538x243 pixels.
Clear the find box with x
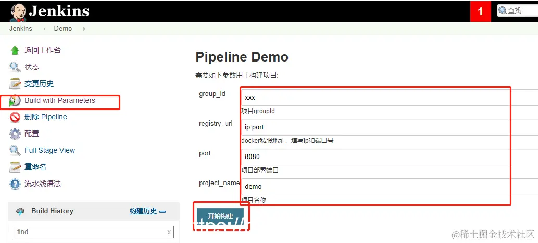pyautogui.click(x=169, y=233)
